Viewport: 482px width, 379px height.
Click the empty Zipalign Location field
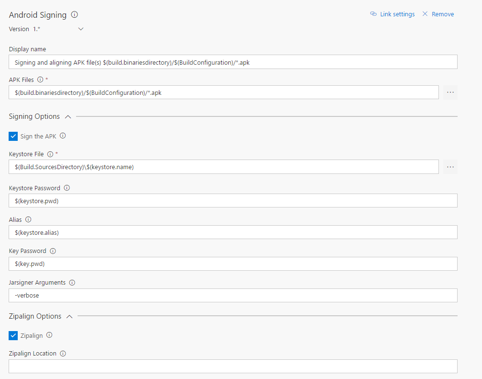pyautogui.click(x=233, y=367)
